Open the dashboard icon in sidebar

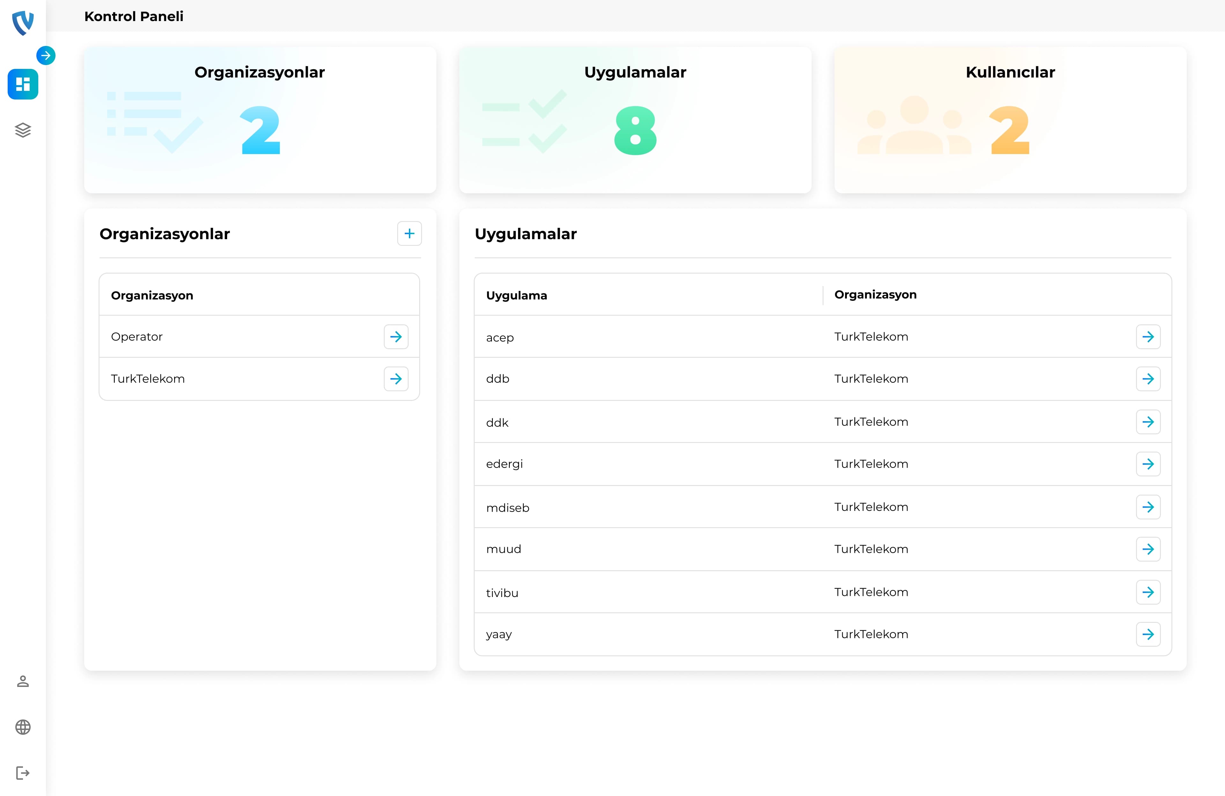23,84
